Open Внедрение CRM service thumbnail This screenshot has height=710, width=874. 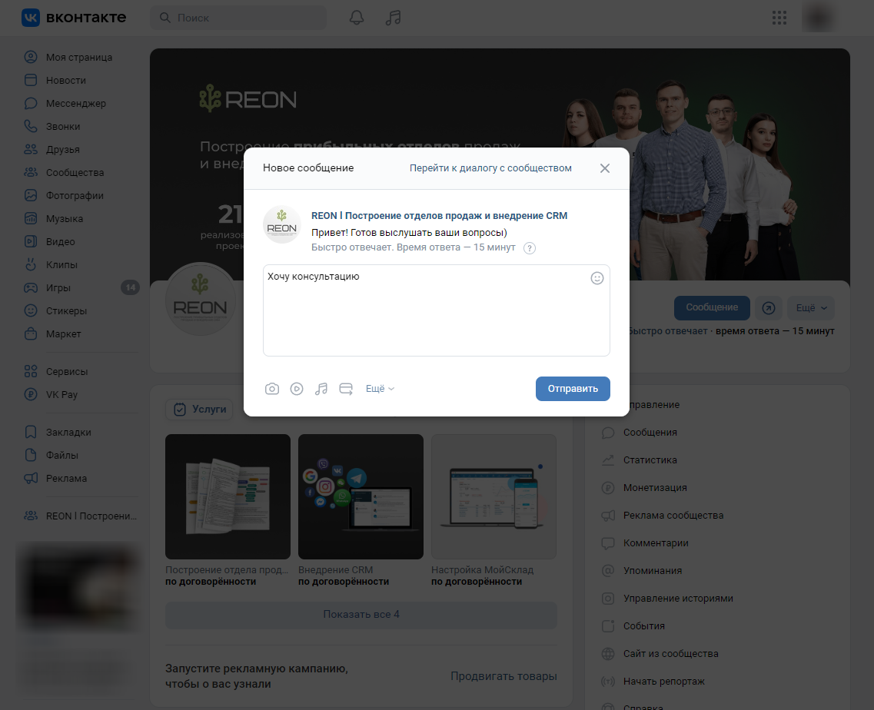(361, 496)
